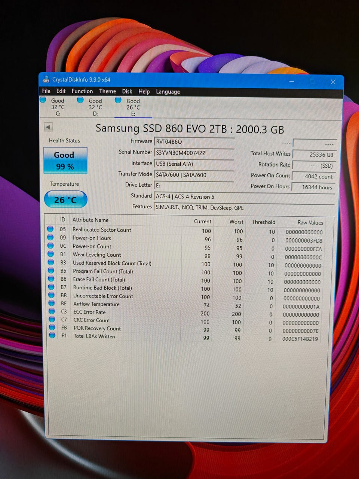Click the 26 °C temperature button
359x479 pixels.
point(65,200)
